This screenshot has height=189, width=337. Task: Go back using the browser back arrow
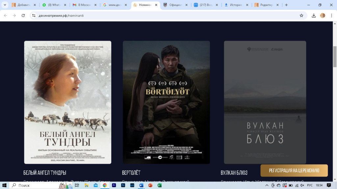tap(6, 15)
